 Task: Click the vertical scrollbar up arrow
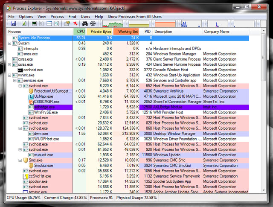[264, 31]
